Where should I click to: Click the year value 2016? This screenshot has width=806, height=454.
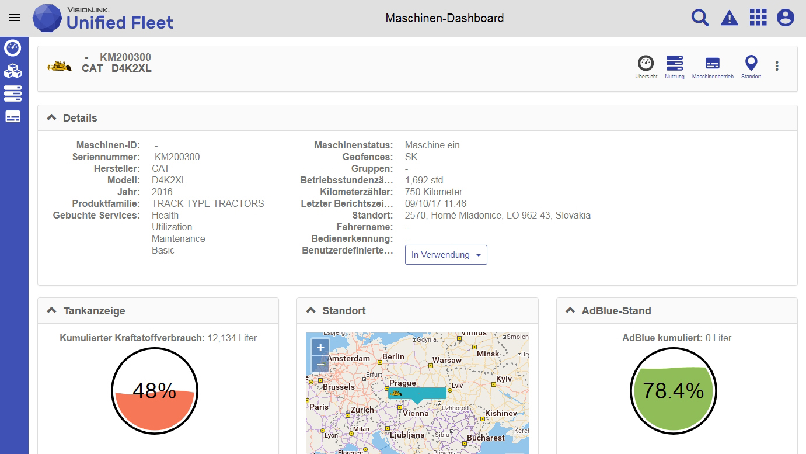coord(162,192)
